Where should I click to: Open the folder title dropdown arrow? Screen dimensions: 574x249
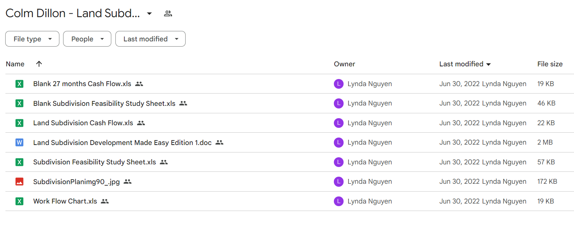149,14
